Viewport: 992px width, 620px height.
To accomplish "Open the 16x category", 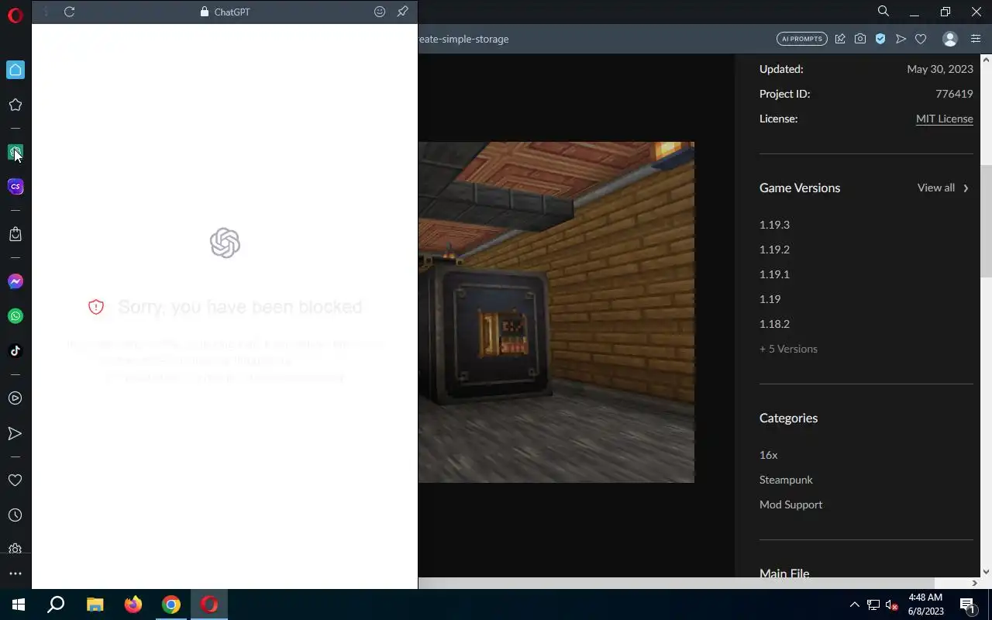I will click(768, 455).
